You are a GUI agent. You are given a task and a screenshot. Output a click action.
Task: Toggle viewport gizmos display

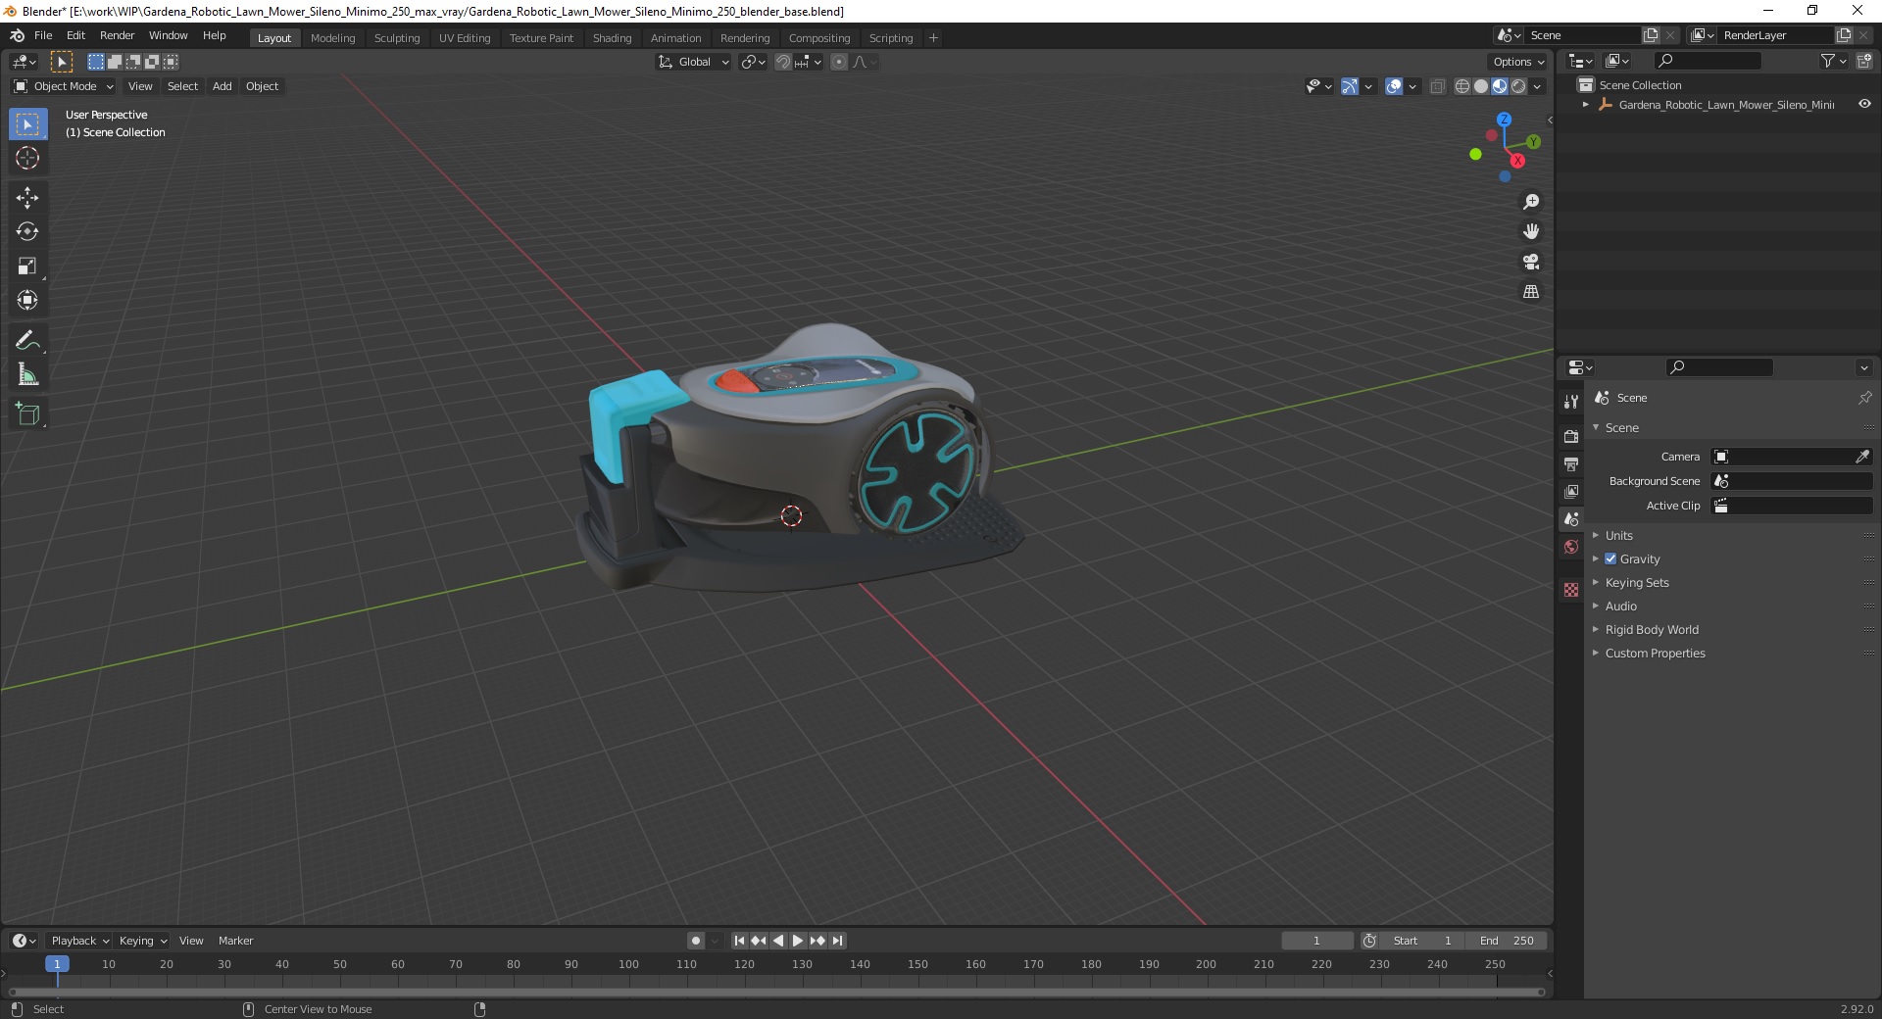1350,86
